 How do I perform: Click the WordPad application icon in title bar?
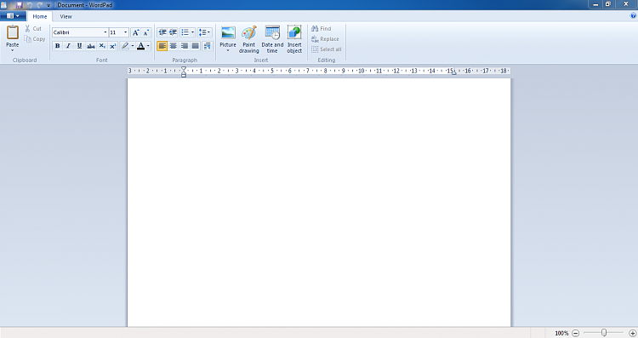4,5
